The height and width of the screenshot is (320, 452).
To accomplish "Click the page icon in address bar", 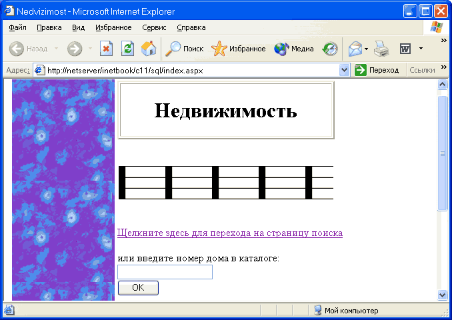I will 39,70.
